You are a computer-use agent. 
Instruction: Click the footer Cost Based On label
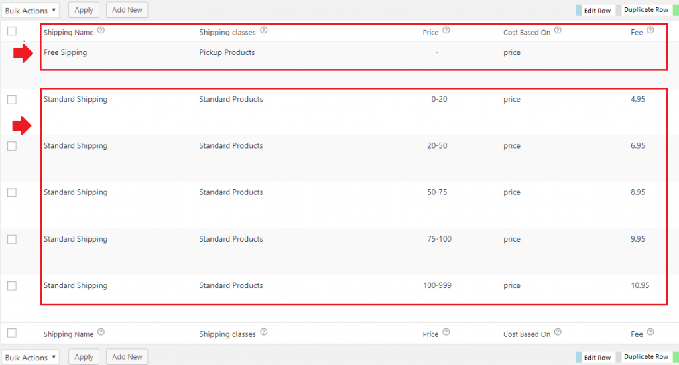[526, 334]
